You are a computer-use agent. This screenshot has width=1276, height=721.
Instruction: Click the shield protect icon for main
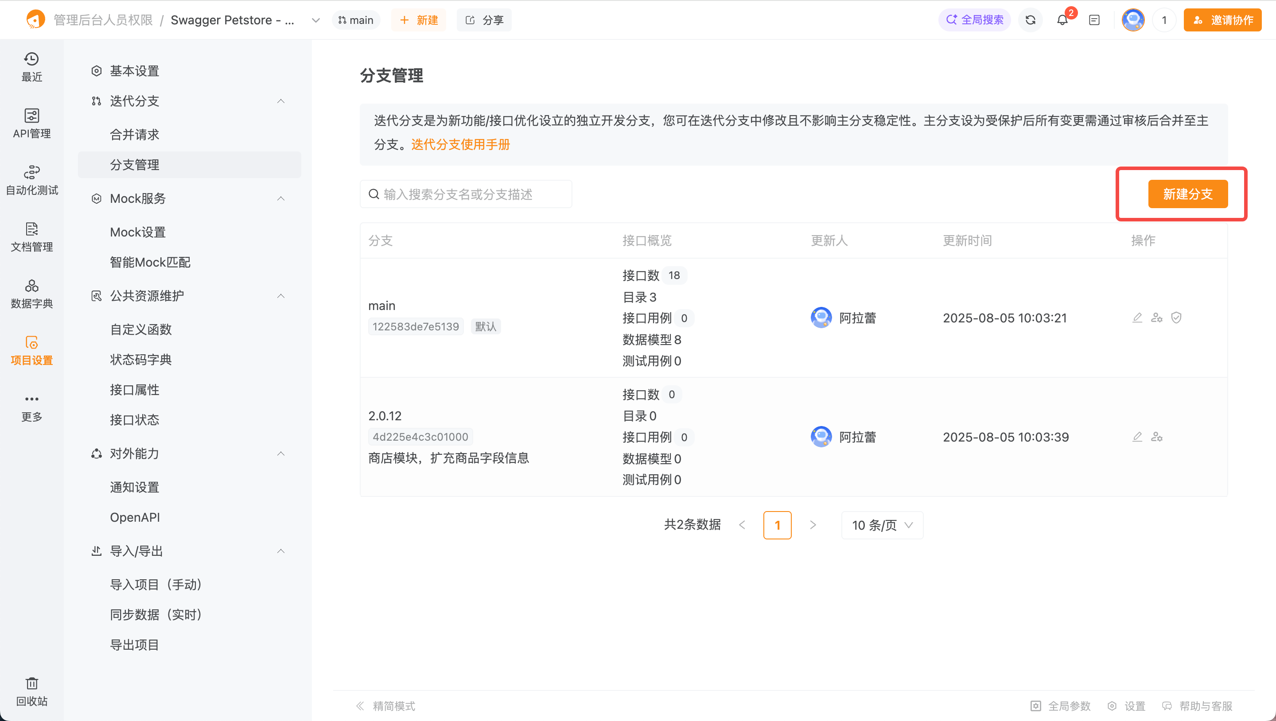click(x=1176, y=318)
